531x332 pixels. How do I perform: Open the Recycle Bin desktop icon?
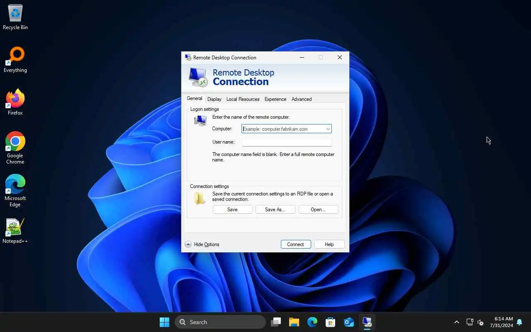pyautogui.click(x=15, y=17)
